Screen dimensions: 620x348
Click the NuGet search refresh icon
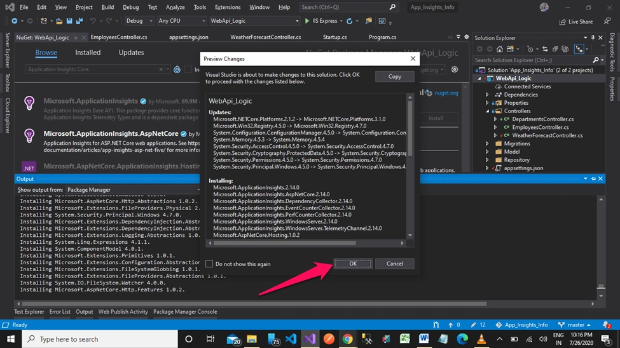[x=177, y=69]
